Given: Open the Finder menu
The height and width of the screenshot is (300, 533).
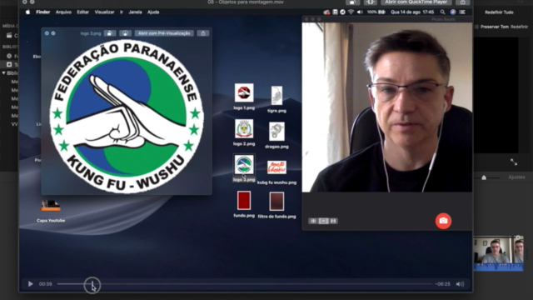Looking at the screenshot, I should click(x=42, y=12).
